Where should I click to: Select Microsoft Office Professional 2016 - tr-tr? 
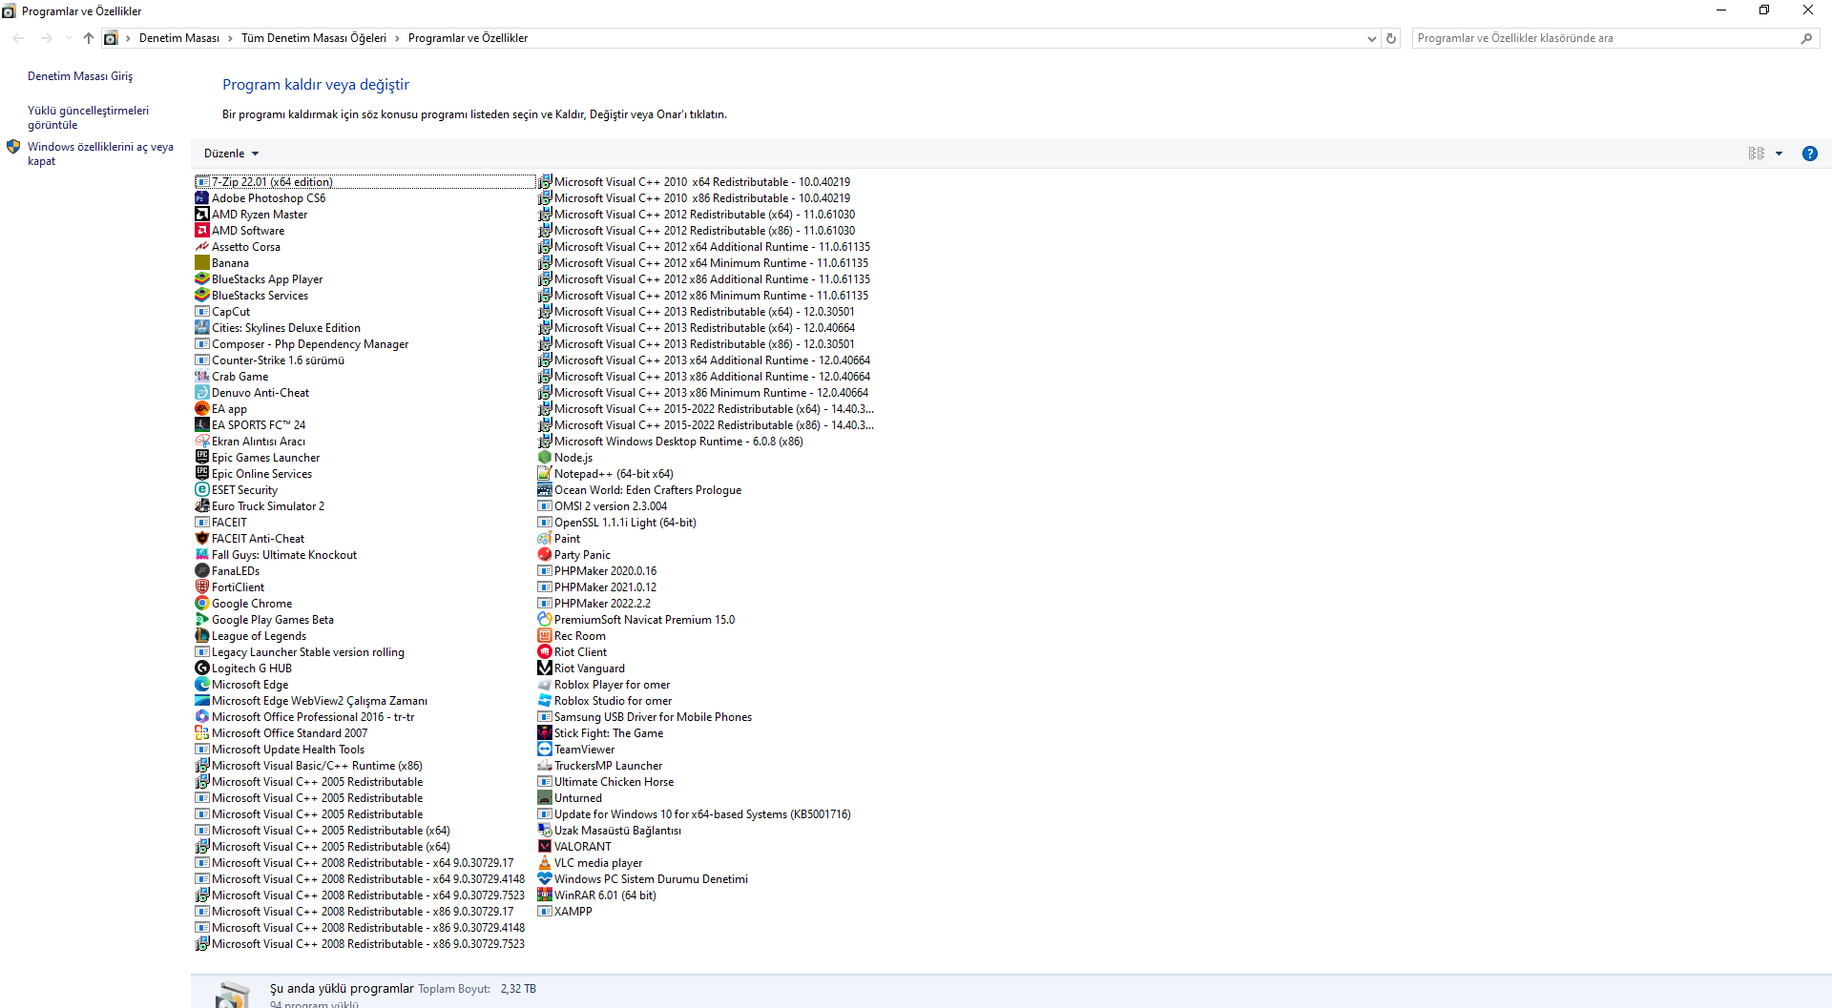coord(304,717)
